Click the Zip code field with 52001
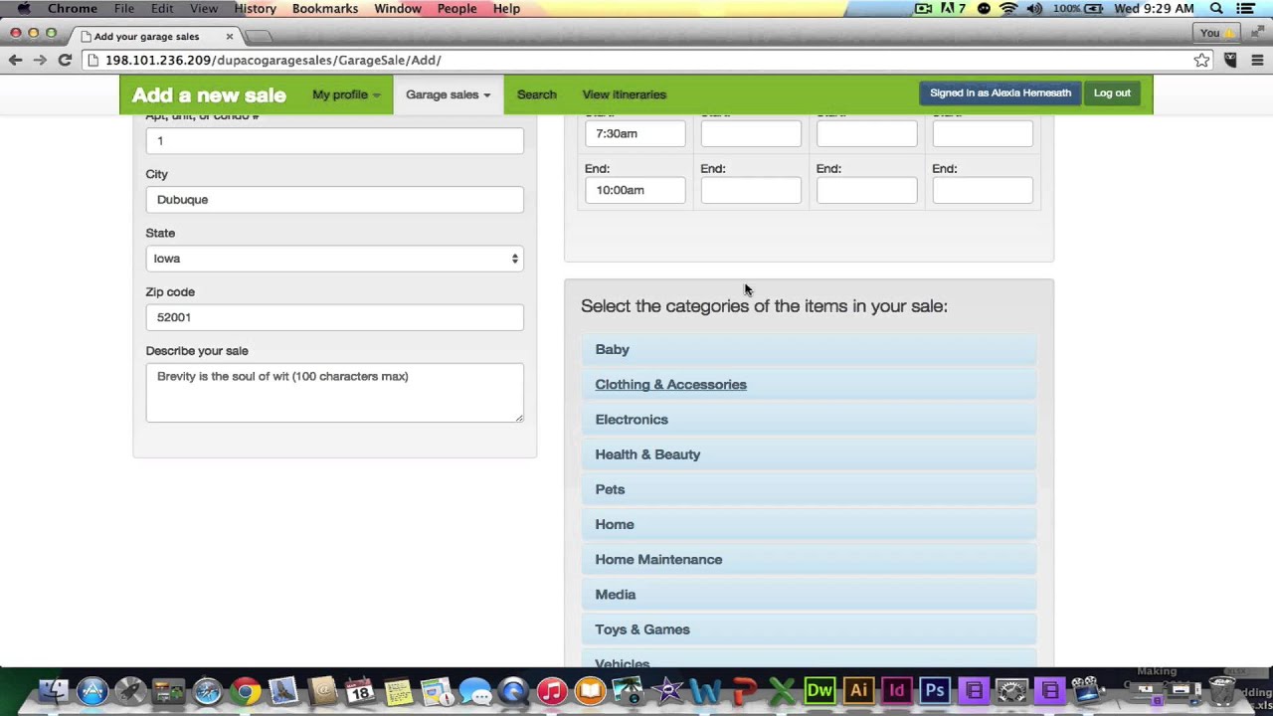The width and height of the screenshot is (1273, 716). (x=334, y=317)
